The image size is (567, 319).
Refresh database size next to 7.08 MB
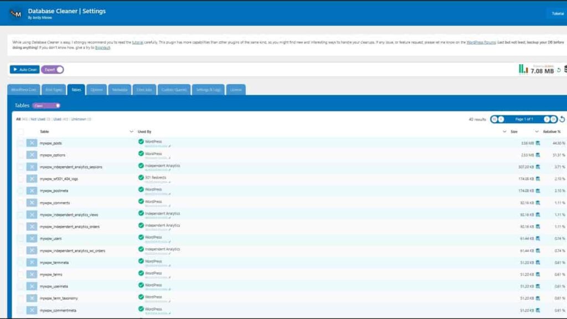(x=559, y=70)
